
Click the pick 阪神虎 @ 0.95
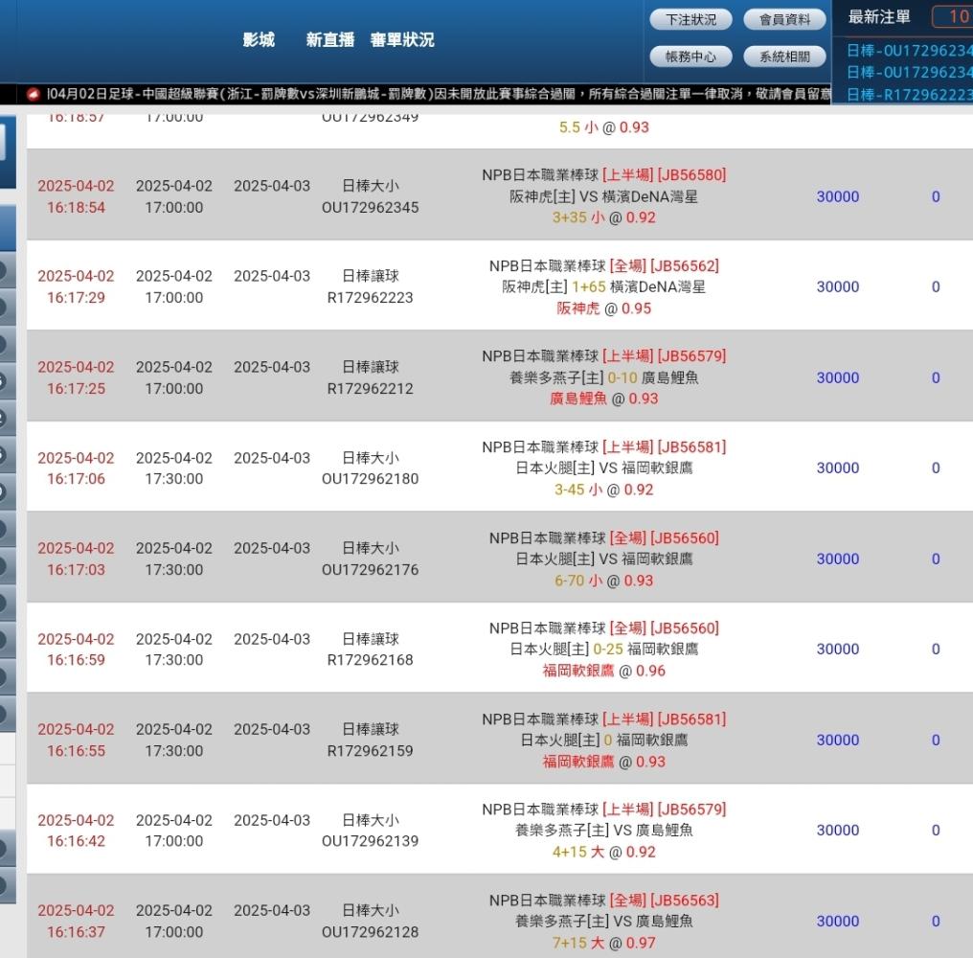pos(603,308)
